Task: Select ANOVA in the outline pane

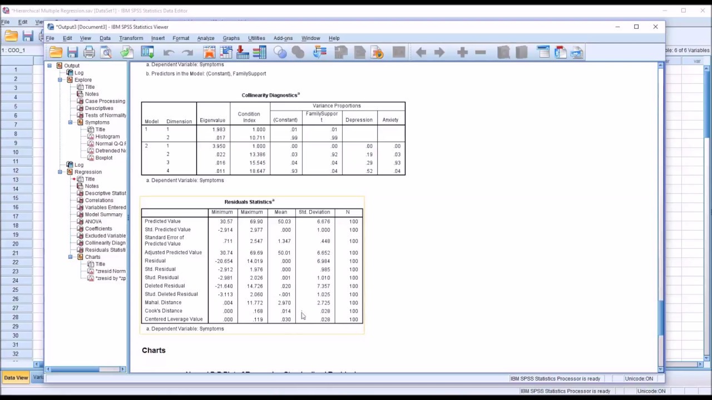Action: click(93, 222)
